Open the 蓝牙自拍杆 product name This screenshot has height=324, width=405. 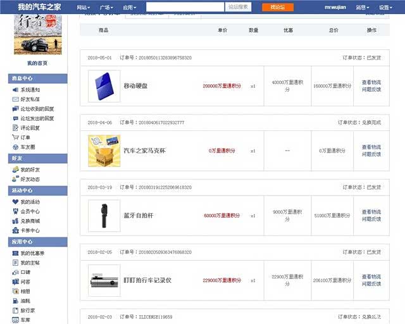pos(139,216)
